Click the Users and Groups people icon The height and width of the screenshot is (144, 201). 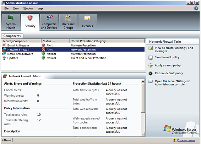tap(68, 18)
